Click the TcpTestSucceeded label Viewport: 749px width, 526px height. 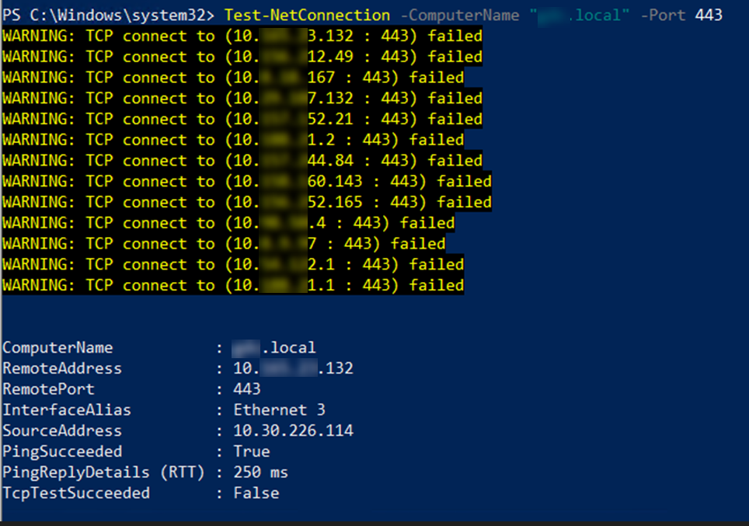click(76, 493)
